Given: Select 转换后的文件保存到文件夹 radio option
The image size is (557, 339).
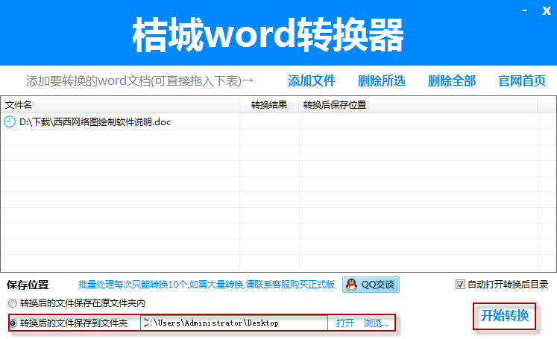Looking at the screenshot, I should 13,323.
